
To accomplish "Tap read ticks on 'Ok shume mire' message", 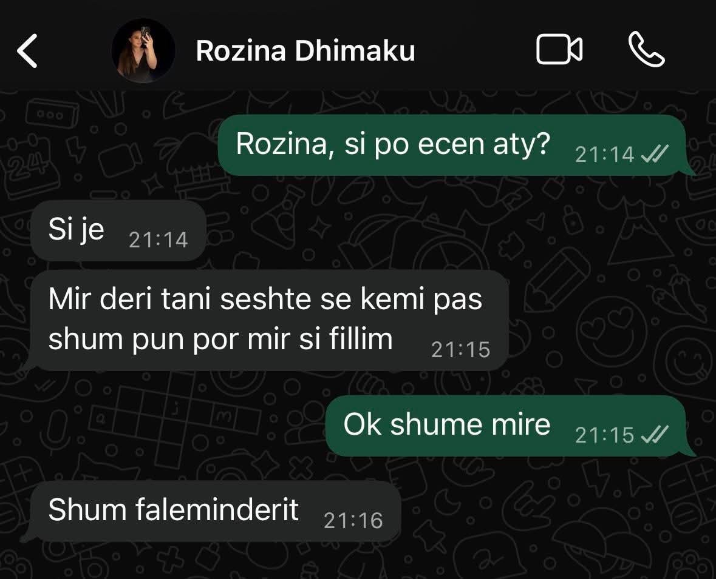I will click(655, 435).
